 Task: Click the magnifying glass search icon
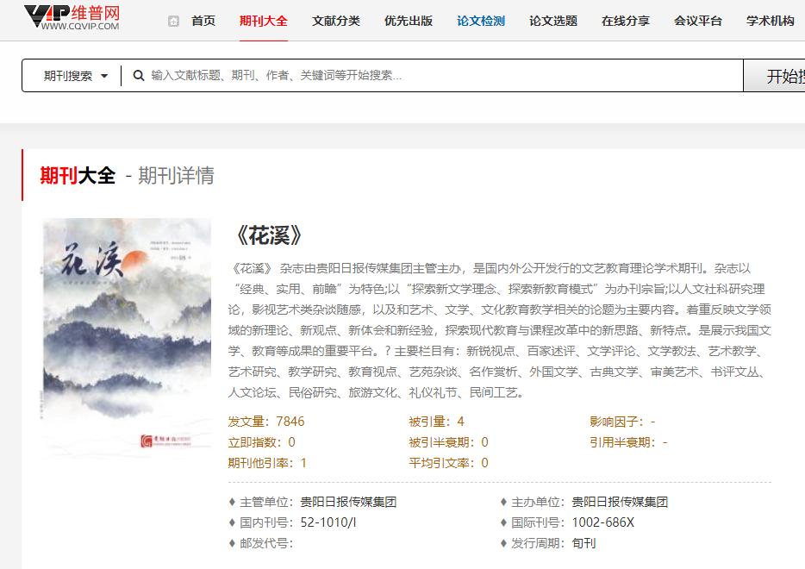pyautogui.click(x=139, y=75)
